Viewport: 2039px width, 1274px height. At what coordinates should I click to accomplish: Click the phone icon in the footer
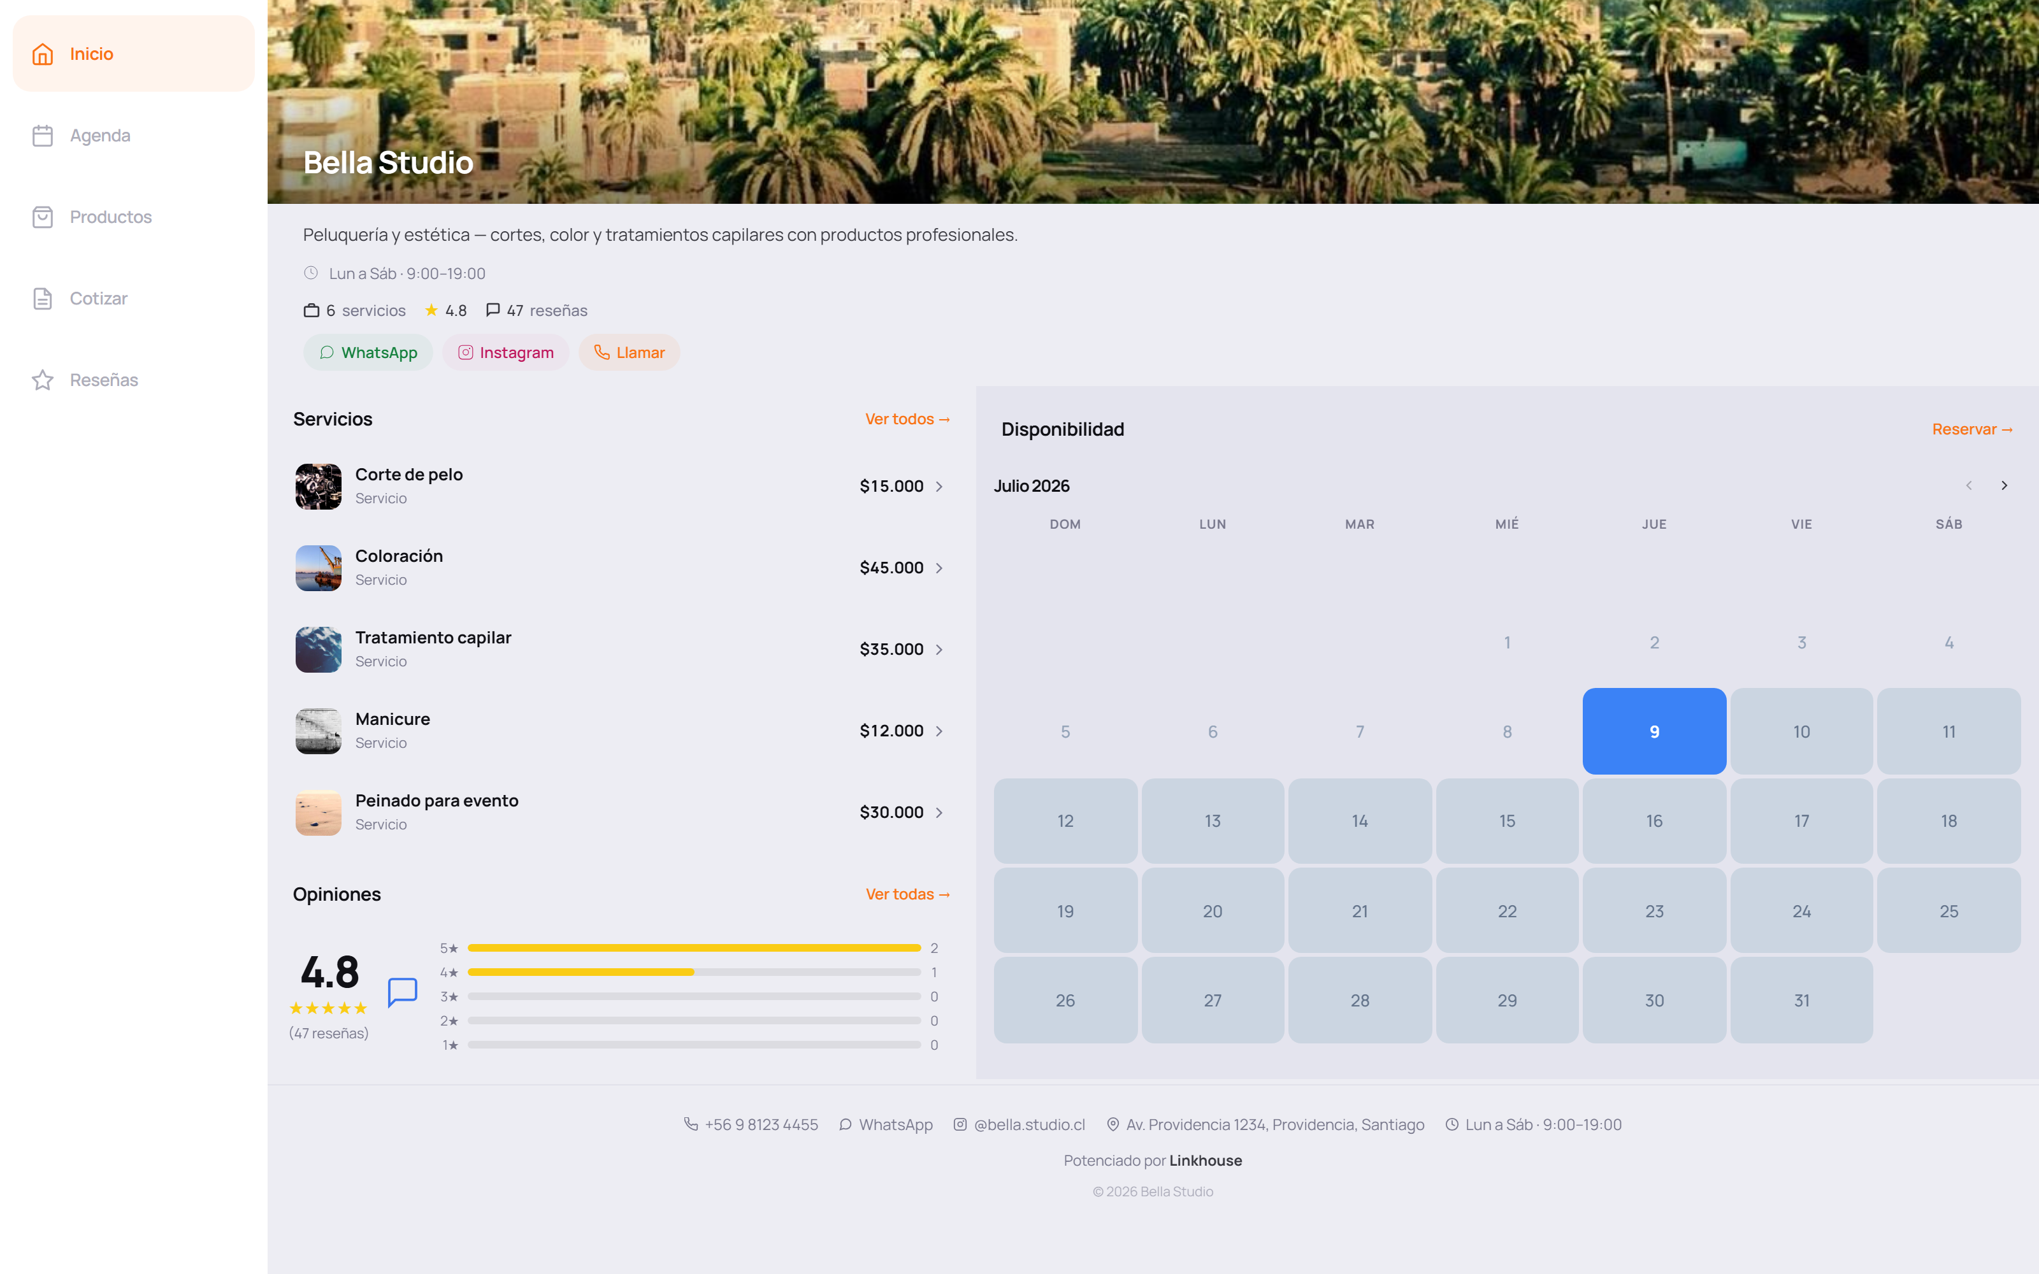[x=691, y=1124]
